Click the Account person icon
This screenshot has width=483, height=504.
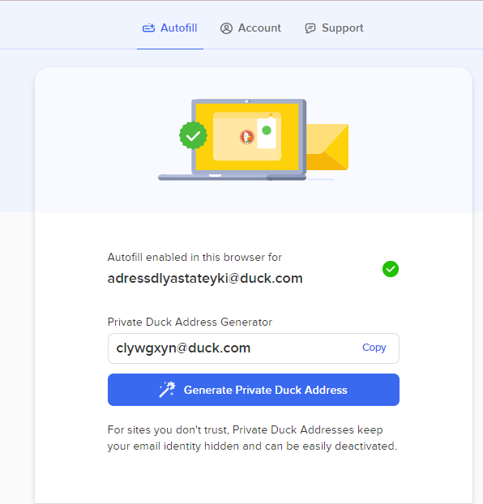point(226,28)
